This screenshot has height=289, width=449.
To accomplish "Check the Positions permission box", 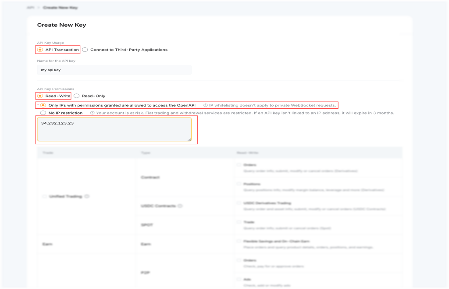I will click(239, 184).
